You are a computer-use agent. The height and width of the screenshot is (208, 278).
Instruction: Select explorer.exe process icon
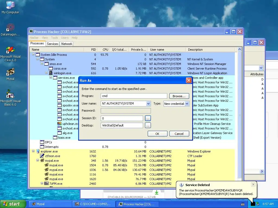point(38,151)
